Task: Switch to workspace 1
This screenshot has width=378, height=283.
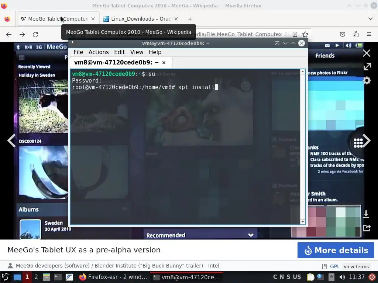Action: [x=27, y=277]
